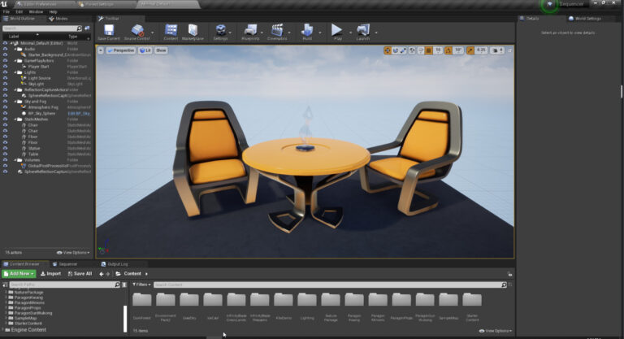
Task: Go forward in Content Browser history
Action: 108,274
